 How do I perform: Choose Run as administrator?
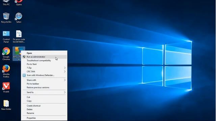click(x=44, y=57)
